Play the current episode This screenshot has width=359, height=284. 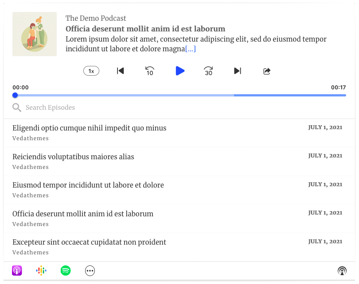point(180,71)
